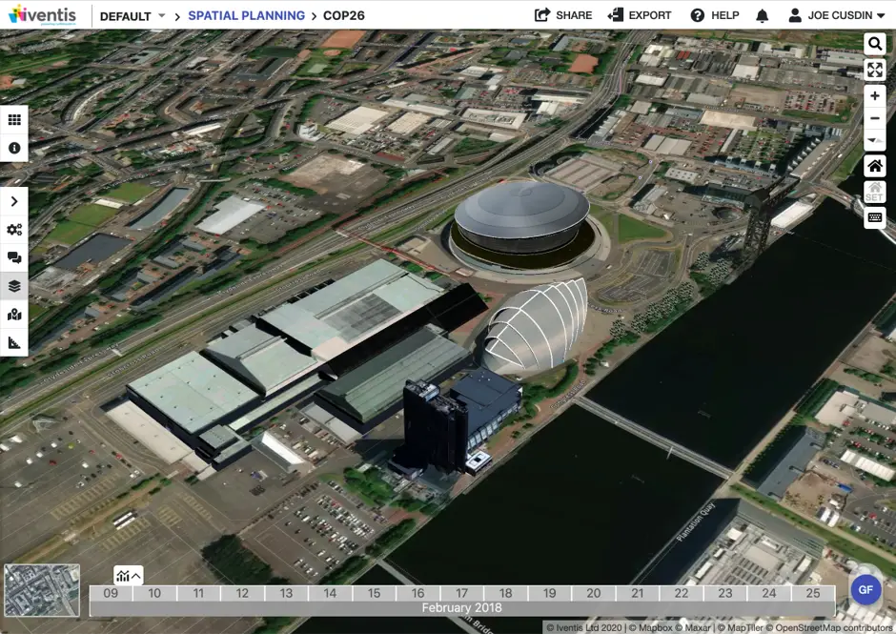Set current view as home
Image resolution: width=896 pixels, height=634 pixels.
[875, 192]
